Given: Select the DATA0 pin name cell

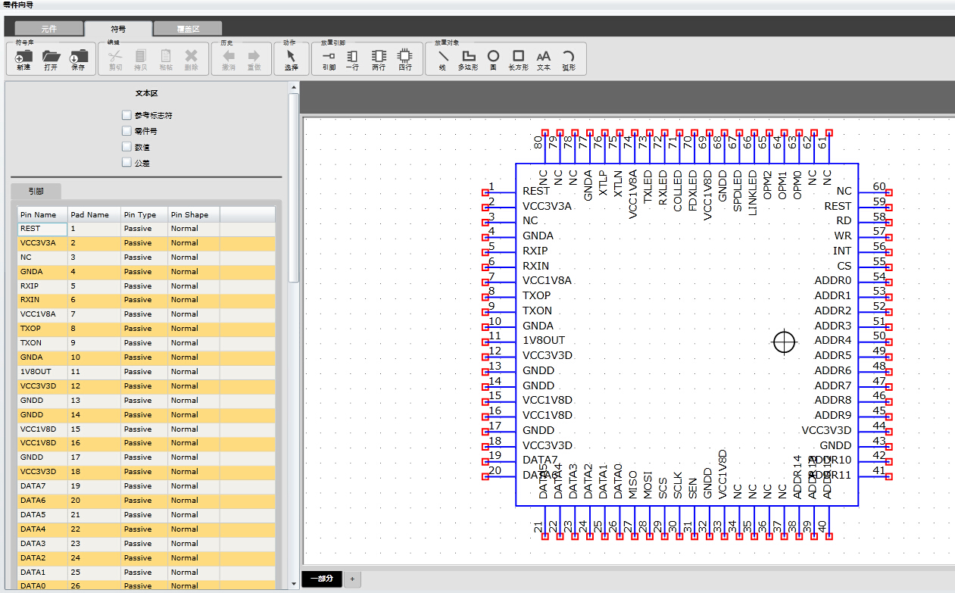Looking at the screenshot, I should 42,585.
